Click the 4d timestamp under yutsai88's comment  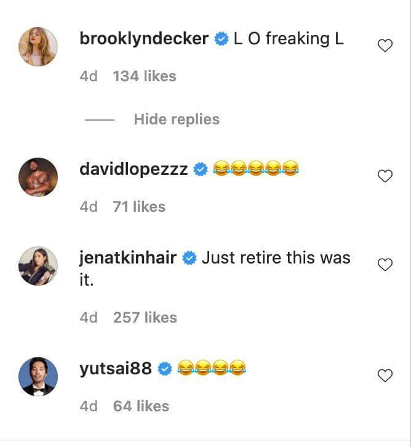point(89,406)
